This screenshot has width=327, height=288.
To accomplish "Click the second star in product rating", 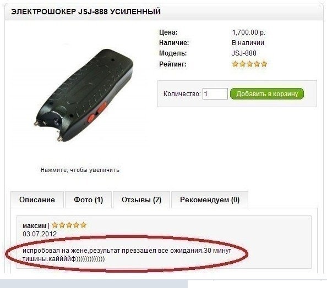I will (x=243, y=64).
